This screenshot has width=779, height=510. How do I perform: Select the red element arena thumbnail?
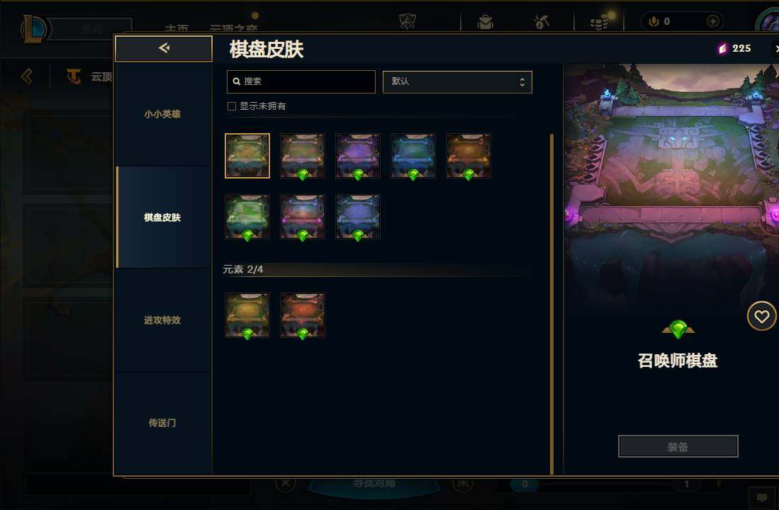(302, 315)
